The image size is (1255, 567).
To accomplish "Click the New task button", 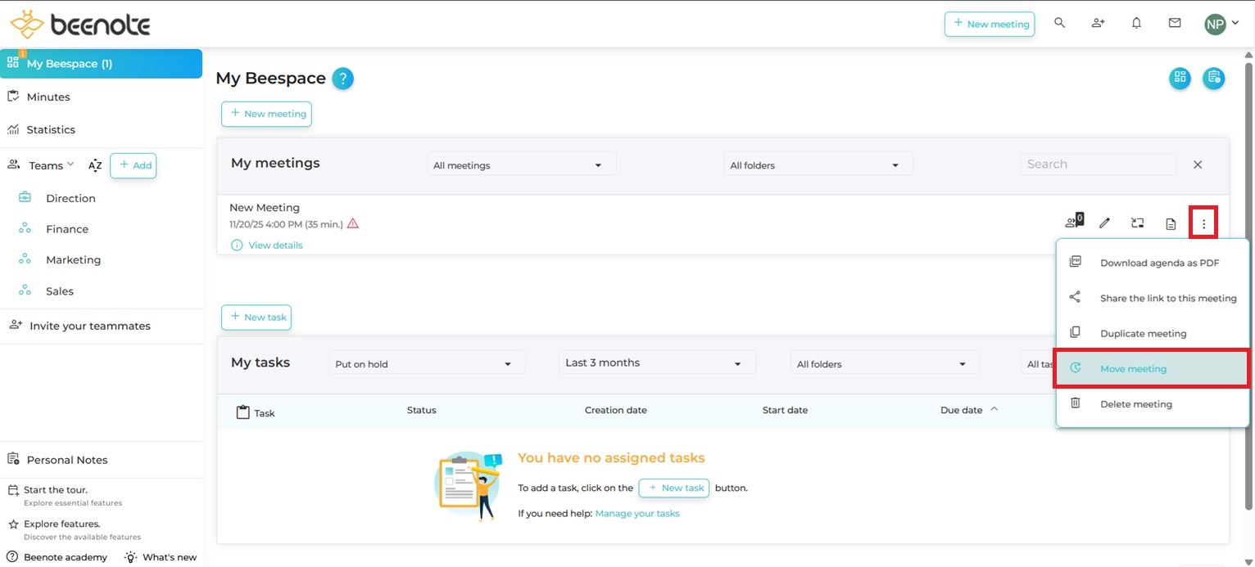I will point(256,317).
